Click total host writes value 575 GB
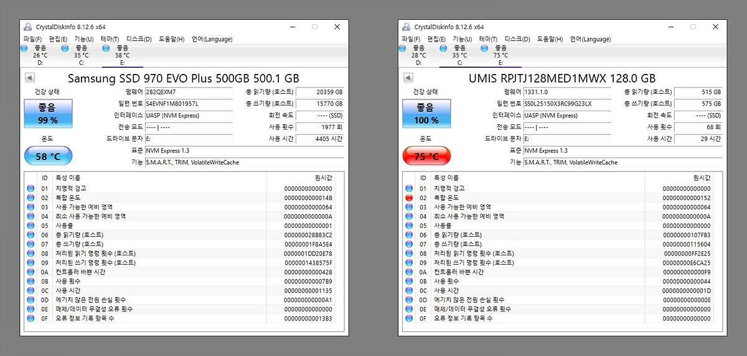 pyautogui.click(x=698, y=104)
